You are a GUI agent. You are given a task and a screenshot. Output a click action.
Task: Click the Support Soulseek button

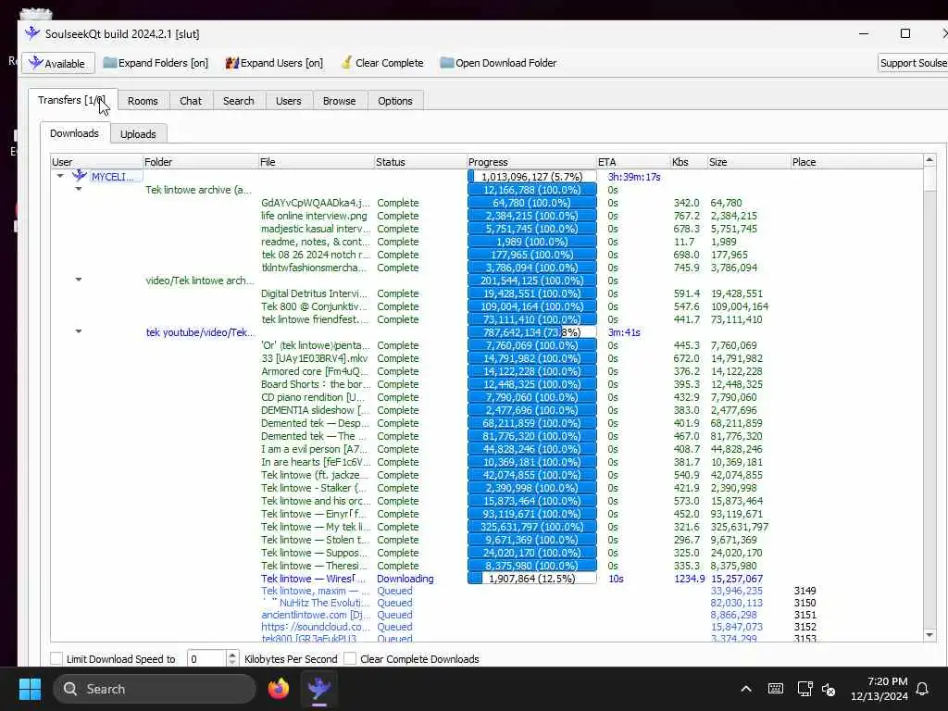pos(913,63)
